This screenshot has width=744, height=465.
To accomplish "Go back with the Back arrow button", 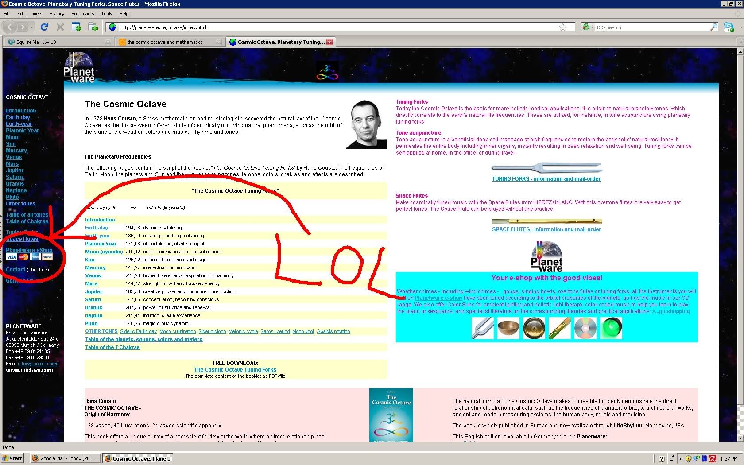I will (10, 27).
